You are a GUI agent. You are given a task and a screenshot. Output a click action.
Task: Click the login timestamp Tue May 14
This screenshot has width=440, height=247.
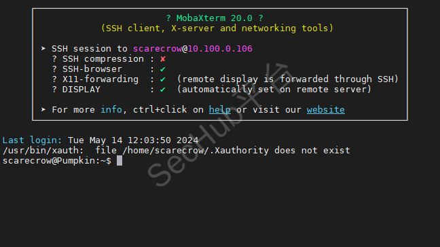(x=133, y=140)
